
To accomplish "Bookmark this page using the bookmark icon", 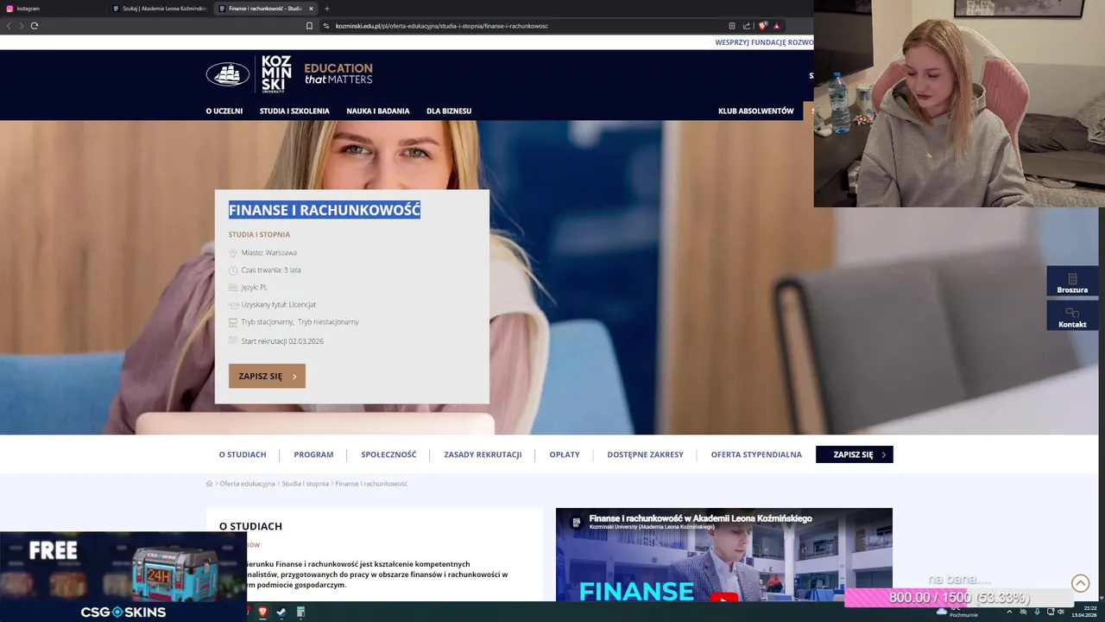I will (309, 26).
